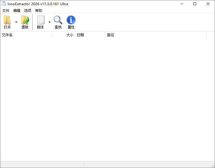Sort by the 路径 column header
Image resolution: width=215 pixels, height=168 pixels.
coord(156,35)
